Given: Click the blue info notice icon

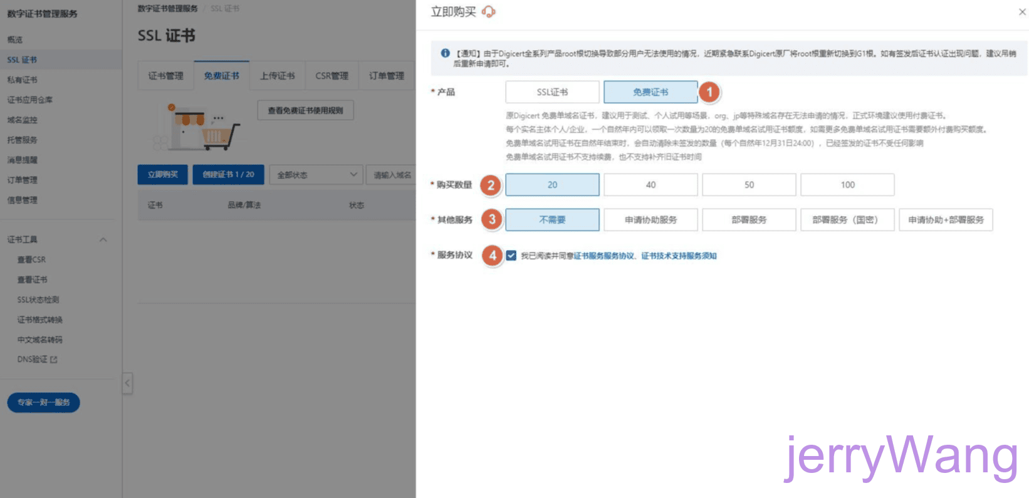Looking at the screenshot, I should click(445, 53).
